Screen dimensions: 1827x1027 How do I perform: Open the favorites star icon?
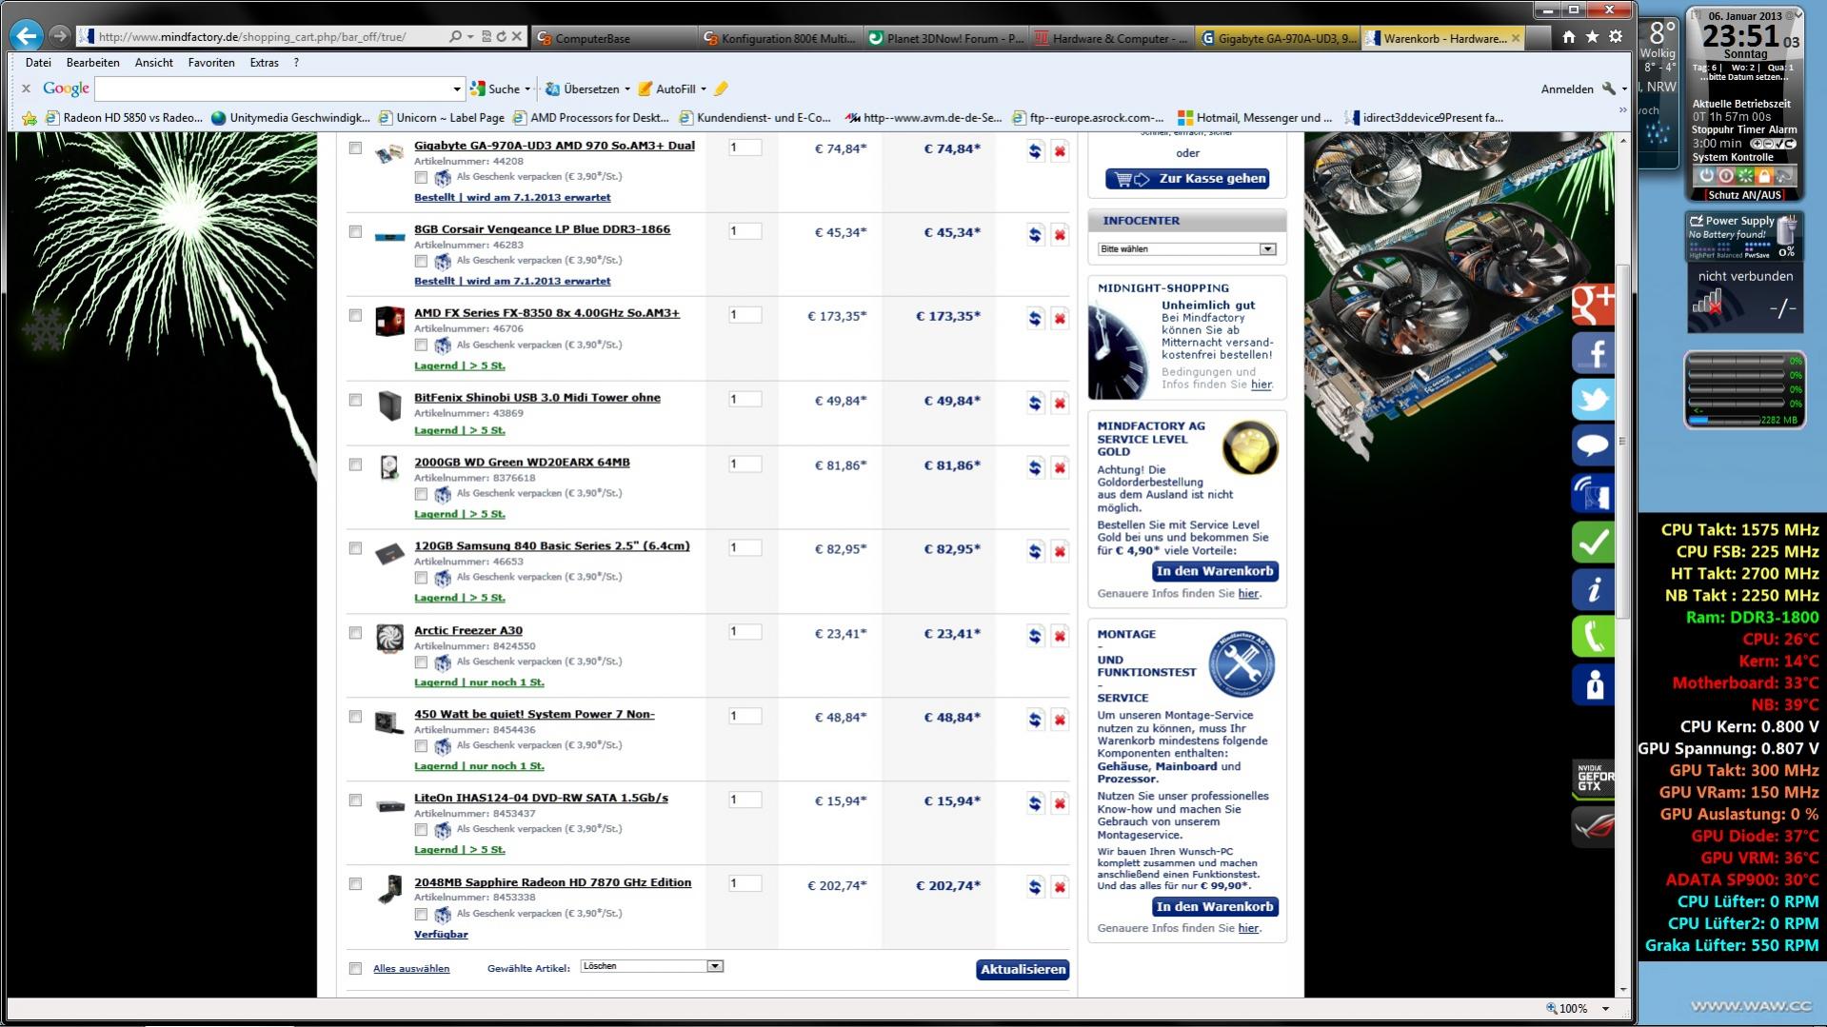(x=1592, y=37)
